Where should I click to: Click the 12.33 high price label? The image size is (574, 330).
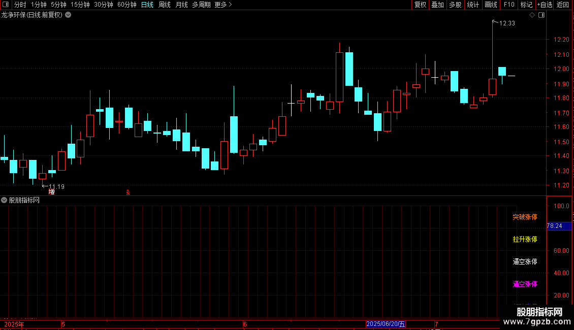[507, 23]
